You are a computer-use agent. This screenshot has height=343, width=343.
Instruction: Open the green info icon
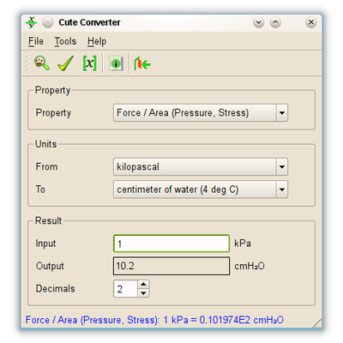(x=116, y=63)
